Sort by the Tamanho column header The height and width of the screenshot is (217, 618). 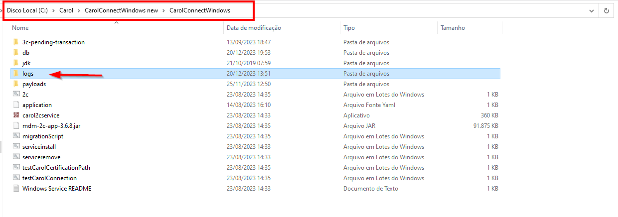point(453,28)
